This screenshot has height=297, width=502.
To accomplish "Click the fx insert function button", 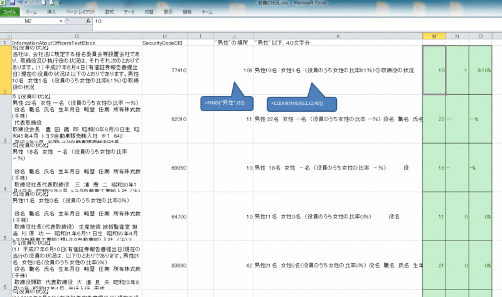I will (x=88, y=21).
